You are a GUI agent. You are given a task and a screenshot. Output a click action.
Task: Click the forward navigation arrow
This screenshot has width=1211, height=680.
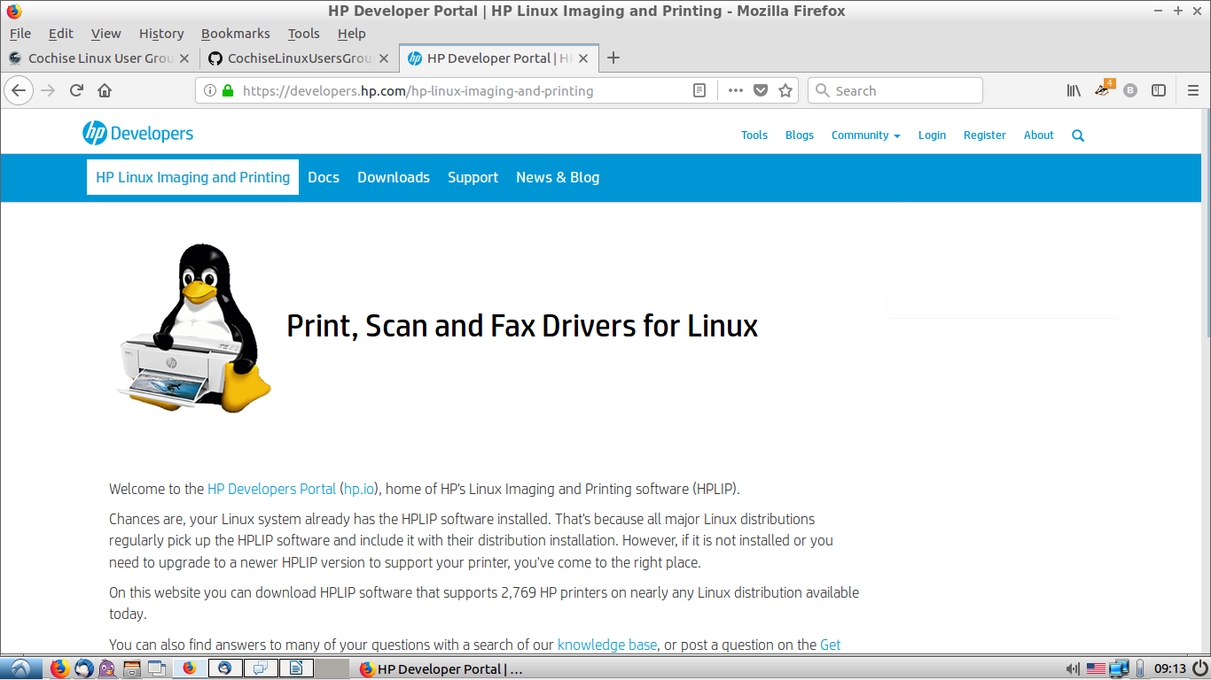tap(48, 90)
